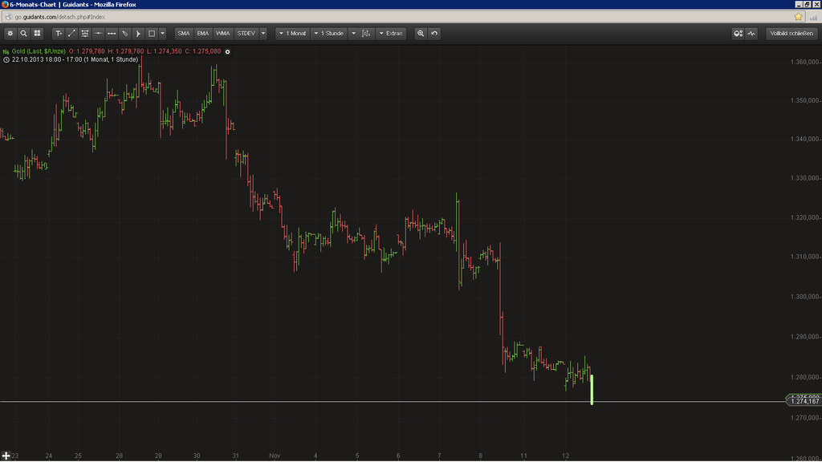Add WMA indicator

click(223, 34)
